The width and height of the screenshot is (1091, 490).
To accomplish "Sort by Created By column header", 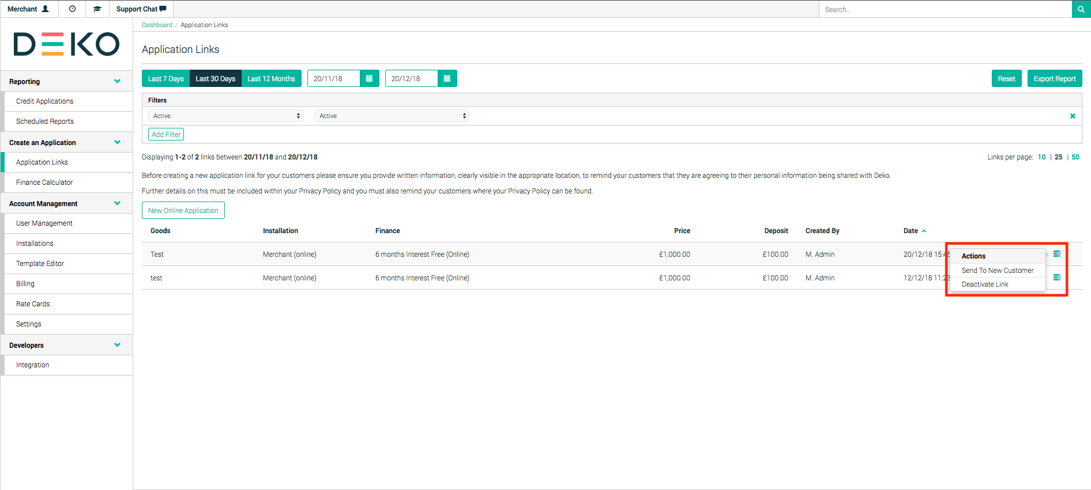I will point(822,231).
